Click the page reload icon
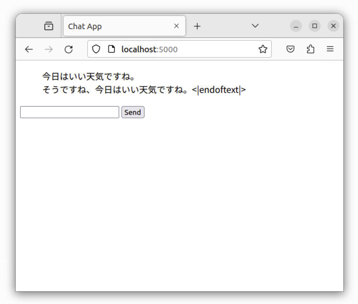The width and height of the screenshot is (358, 304). tap(68, 49)
